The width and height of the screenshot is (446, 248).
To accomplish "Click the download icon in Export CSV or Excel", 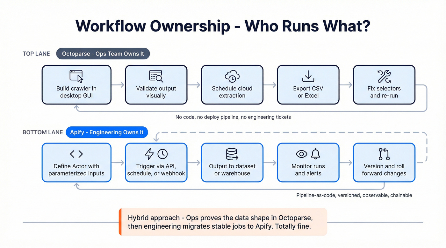I will (x=308, y=76).
